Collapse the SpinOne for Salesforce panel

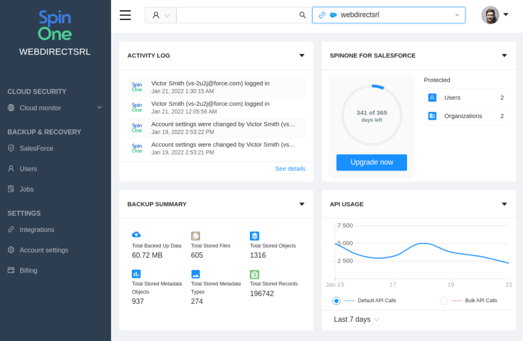[x=504, y=56]
